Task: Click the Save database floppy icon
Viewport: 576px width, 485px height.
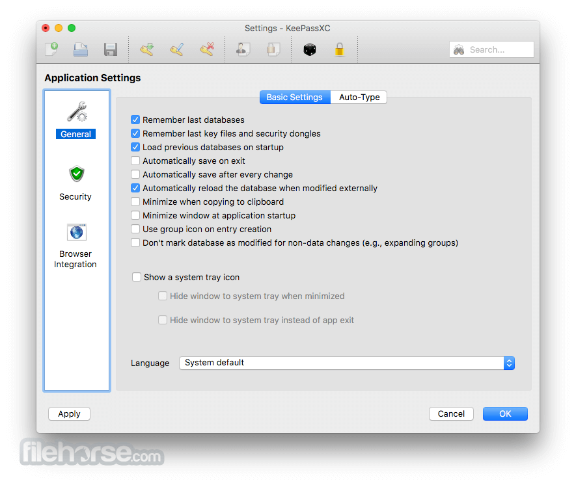Action: (x=110, y=49)
